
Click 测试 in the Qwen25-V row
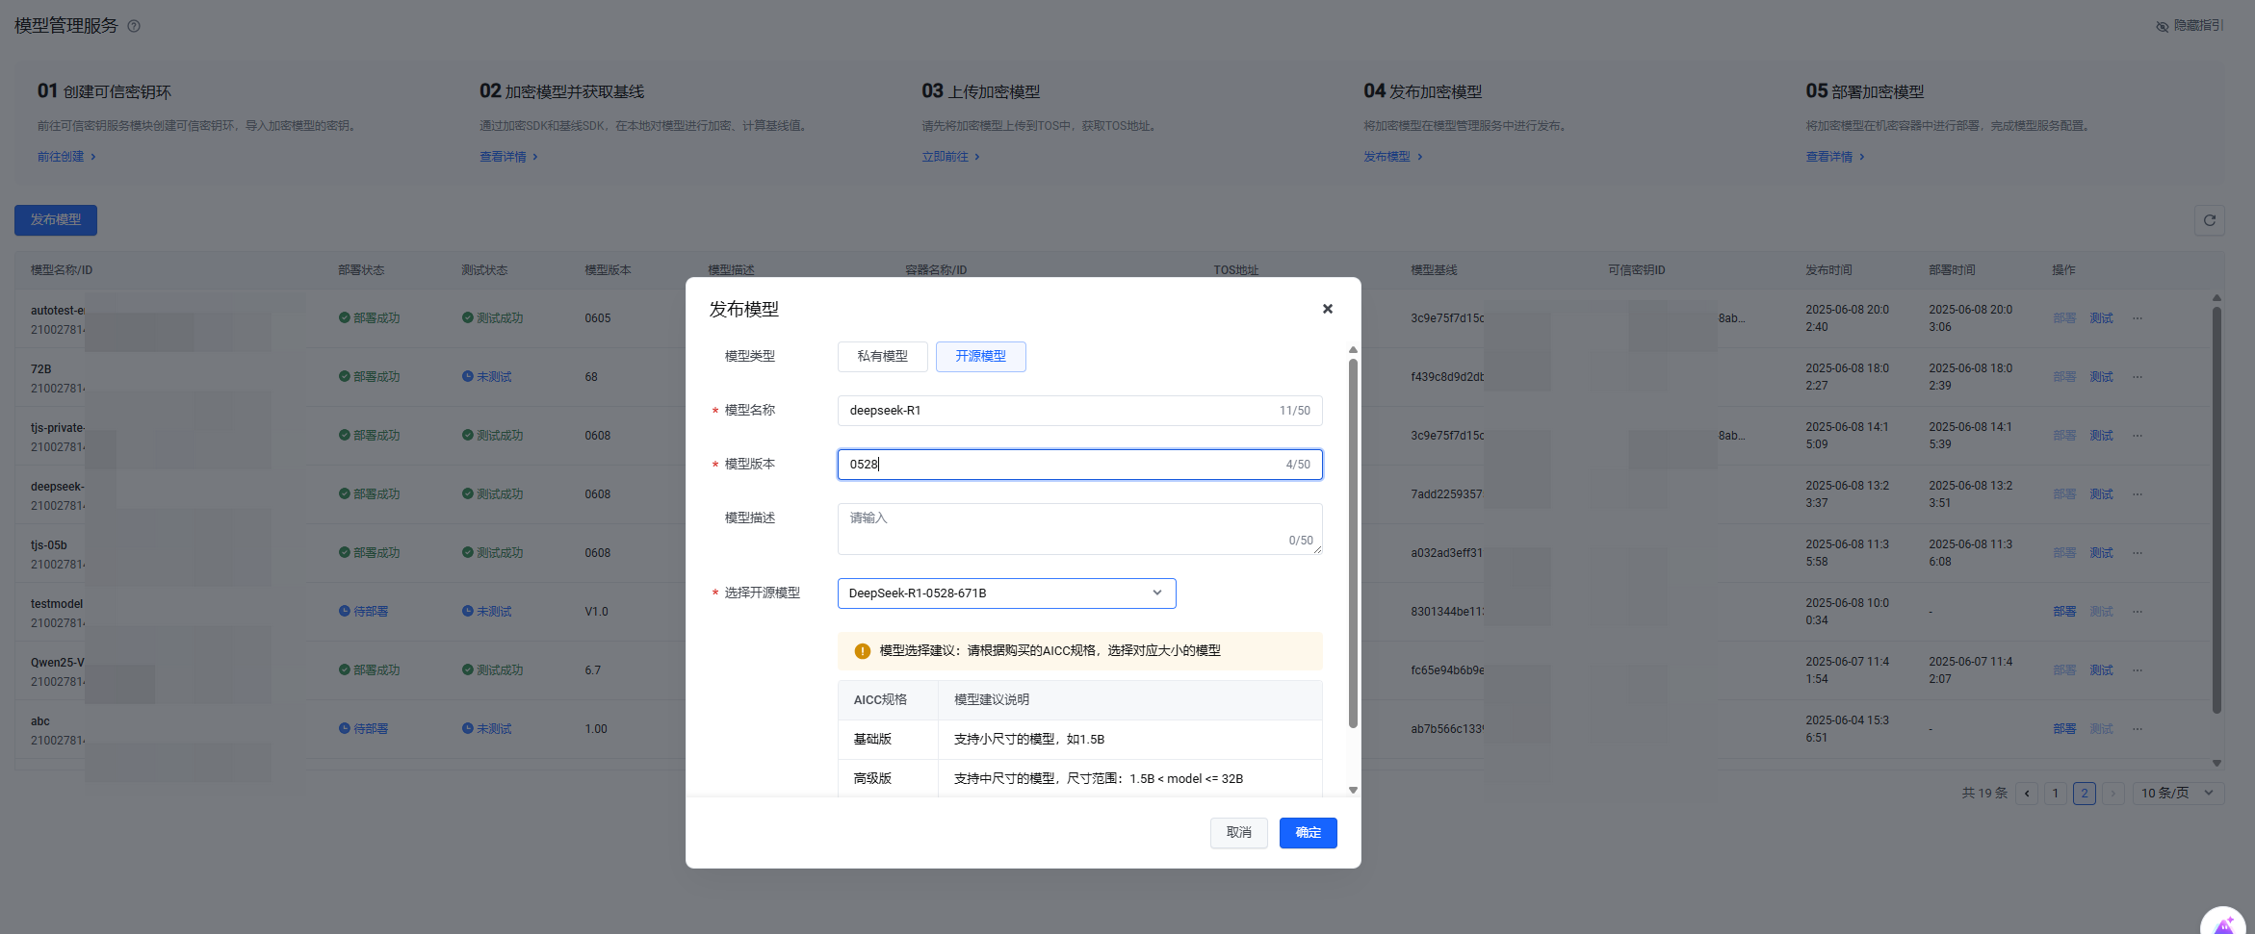pos(2101,670)
